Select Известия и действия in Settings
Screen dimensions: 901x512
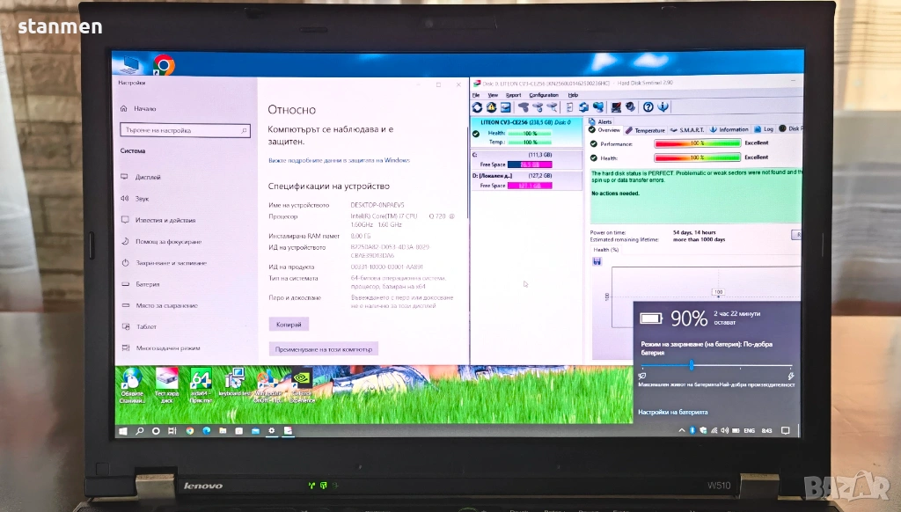(158, 220)
